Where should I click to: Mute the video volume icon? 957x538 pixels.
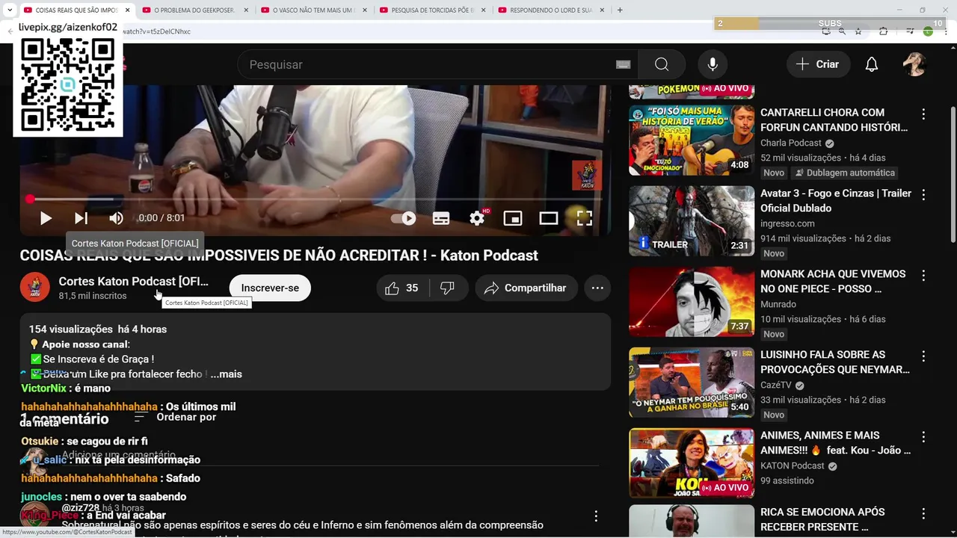coord(116,218)
